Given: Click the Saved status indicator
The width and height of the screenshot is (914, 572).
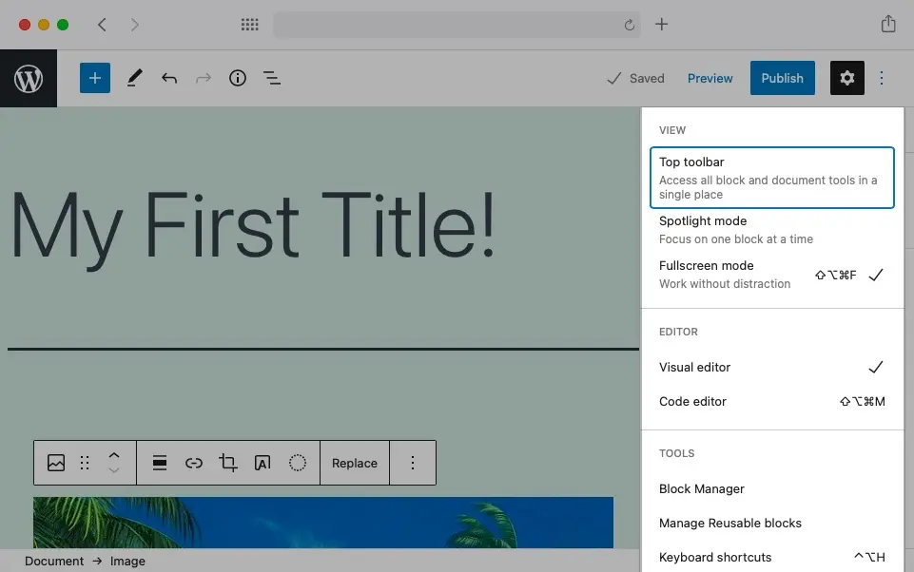Looking at the screenshot, I should click(x=635, y=78).
